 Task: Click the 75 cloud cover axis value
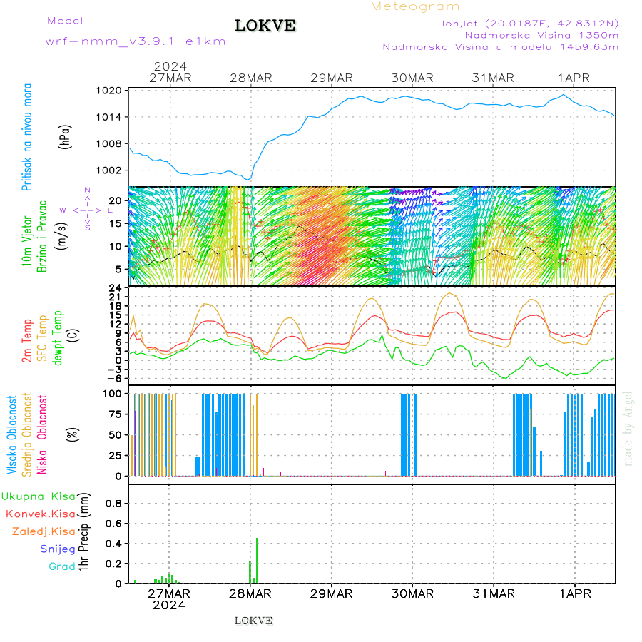(115, 414)
